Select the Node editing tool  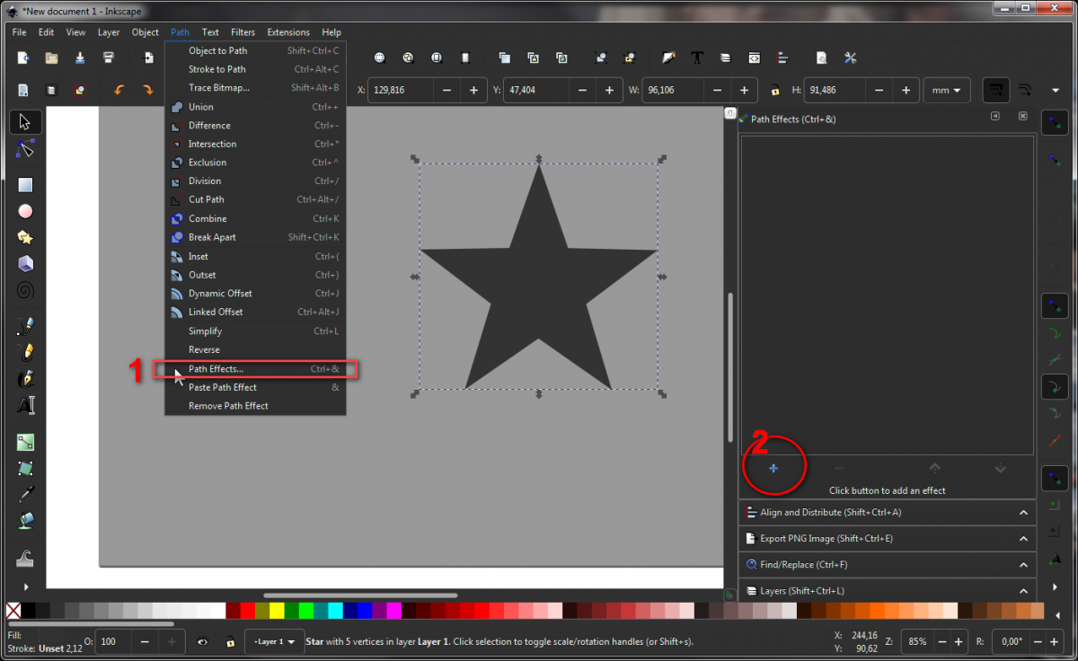(x=24, y=150)
